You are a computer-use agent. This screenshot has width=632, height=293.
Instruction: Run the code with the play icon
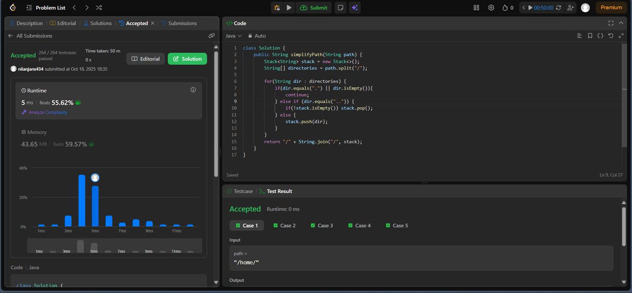click(289, 8)
